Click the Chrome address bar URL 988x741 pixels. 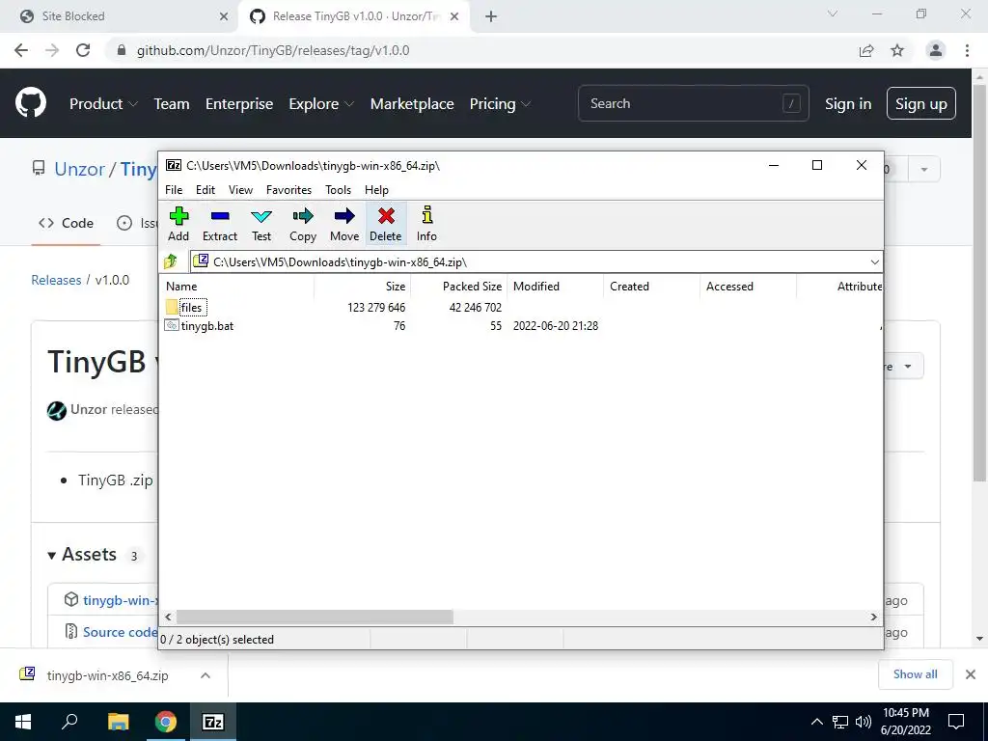(273, 50)
